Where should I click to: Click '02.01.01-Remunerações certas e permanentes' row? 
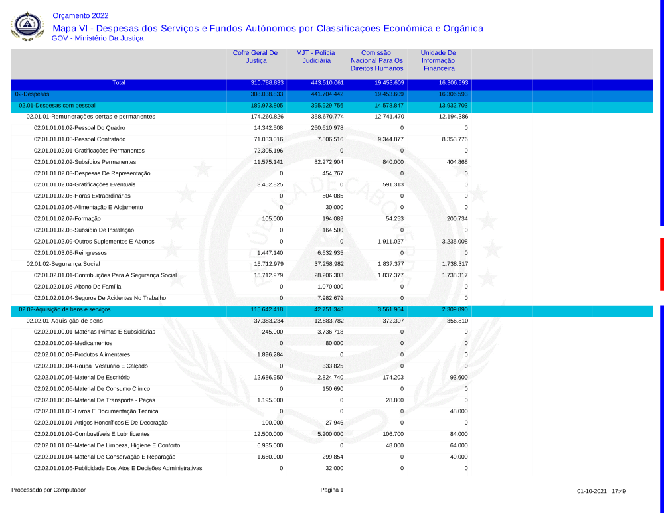[x=90, y=117]
